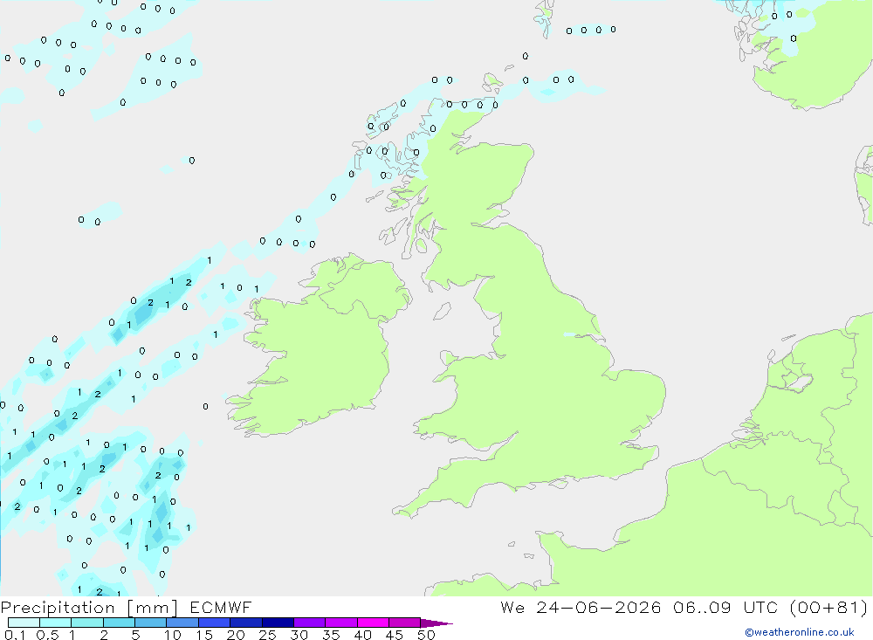This screenshot has width=873, height=640.
Task: Click the legend swatch between 1 and 2
Action: point(87,623)
